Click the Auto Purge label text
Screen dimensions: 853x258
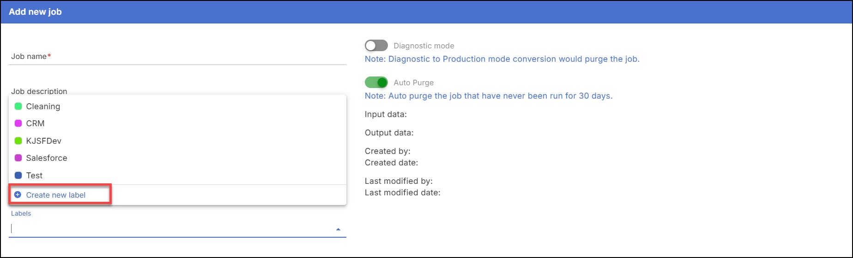pos(413,82)
